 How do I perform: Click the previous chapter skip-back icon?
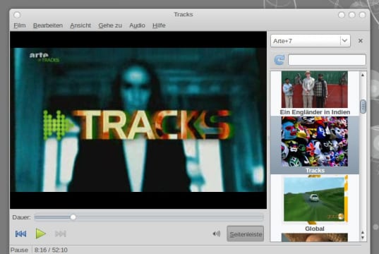(x=20, y=234)
